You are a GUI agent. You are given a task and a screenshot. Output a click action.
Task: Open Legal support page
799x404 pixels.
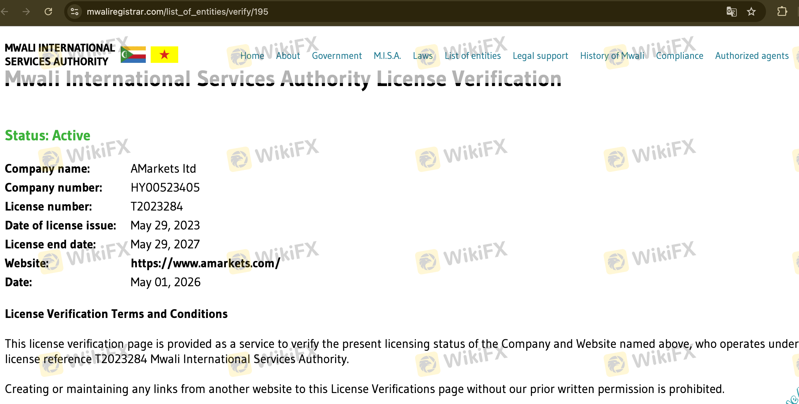(x=540, y=56)
